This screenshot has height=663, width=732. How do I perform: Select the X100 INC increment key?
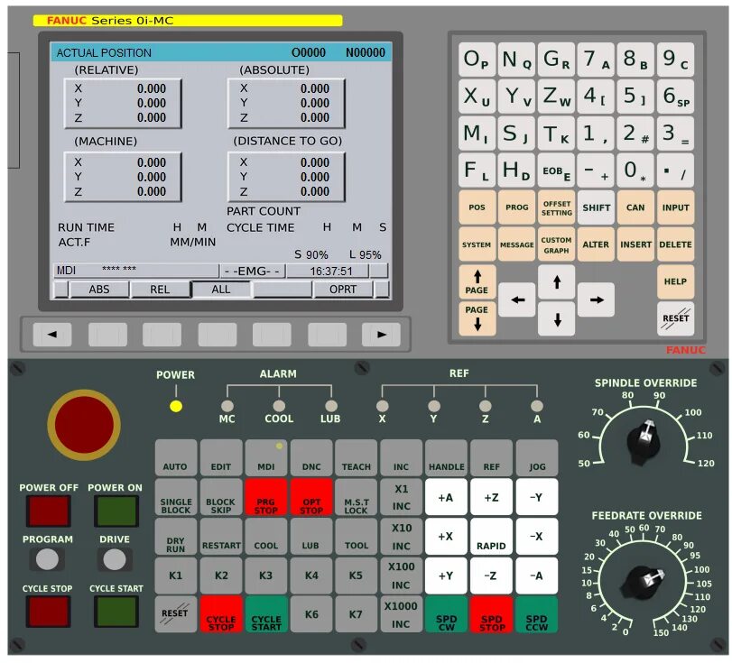pyautogui.click(x=401, y=576)
